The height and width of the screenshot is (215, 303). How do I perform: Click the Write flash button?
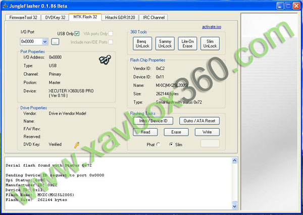click(207, 132)
